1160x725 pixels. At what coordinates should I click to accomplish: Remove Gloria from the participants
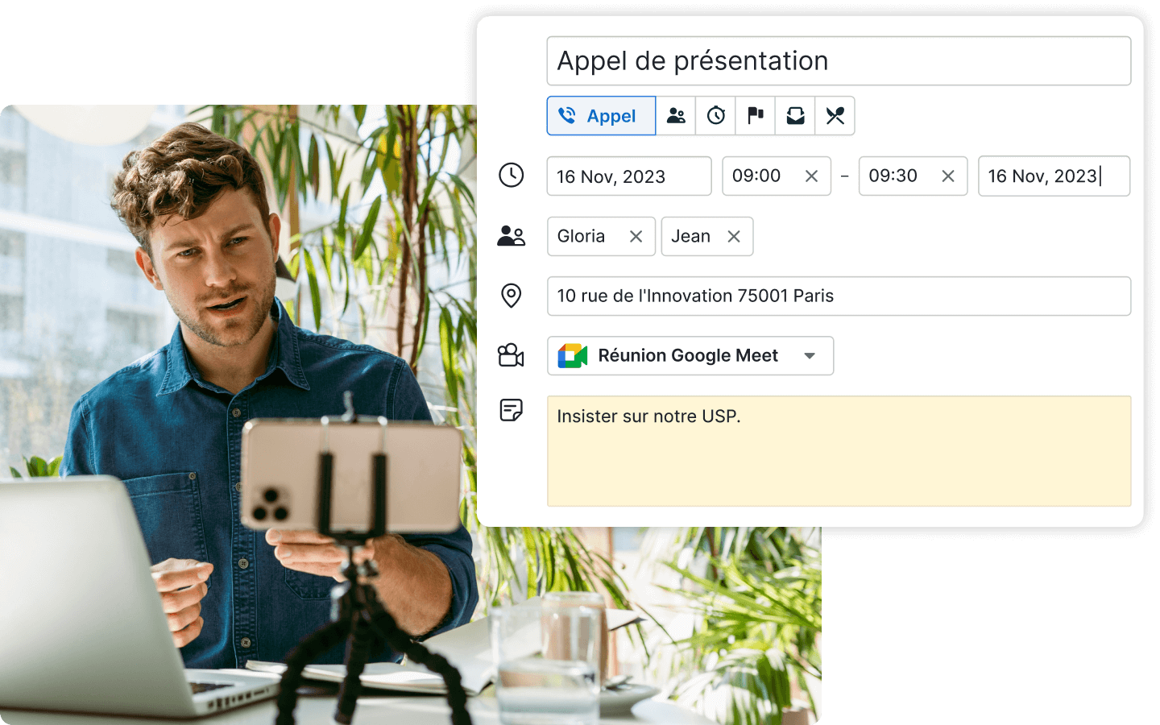tap(636, 237)
